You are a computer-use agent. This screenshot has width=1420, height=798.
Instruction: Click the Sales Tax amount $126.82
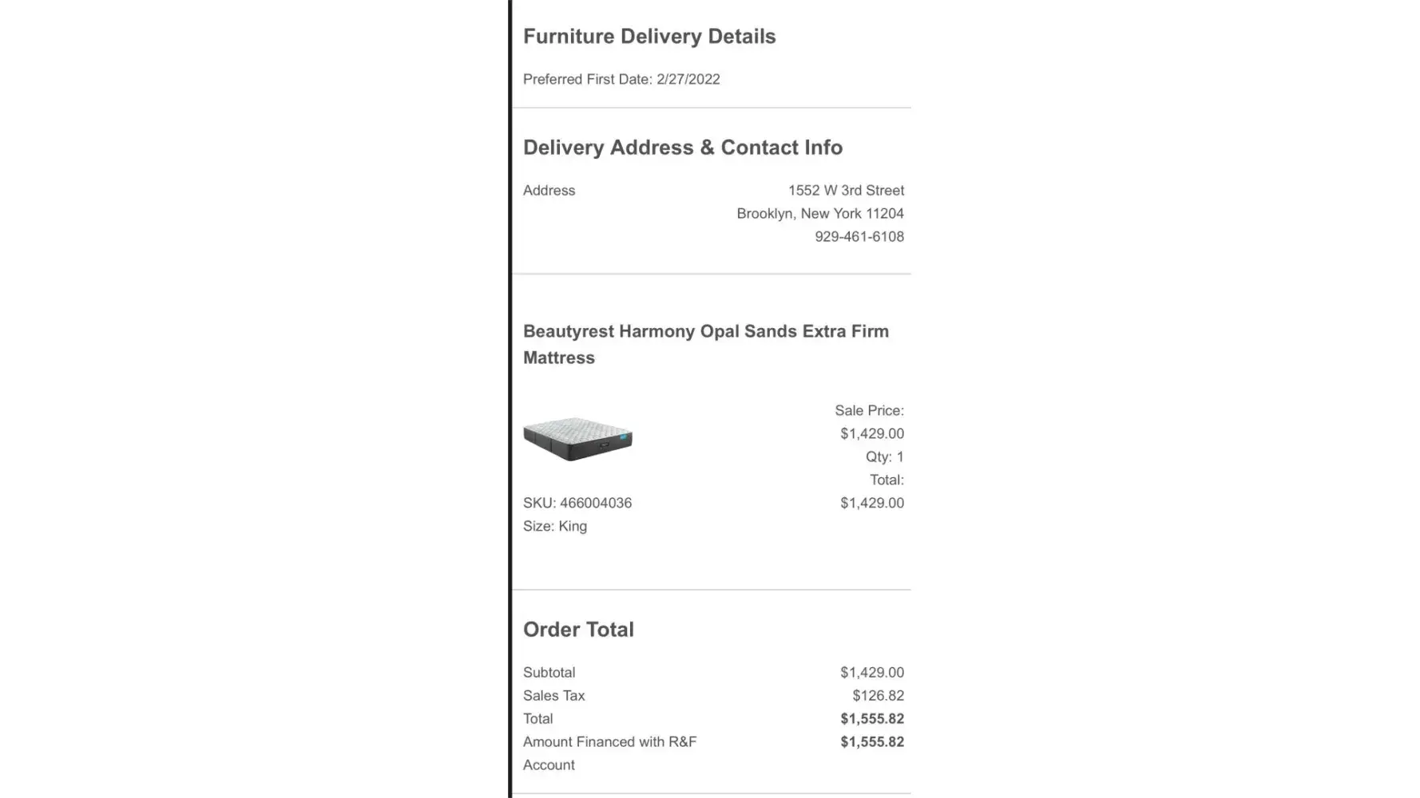(x=878, y=696)
